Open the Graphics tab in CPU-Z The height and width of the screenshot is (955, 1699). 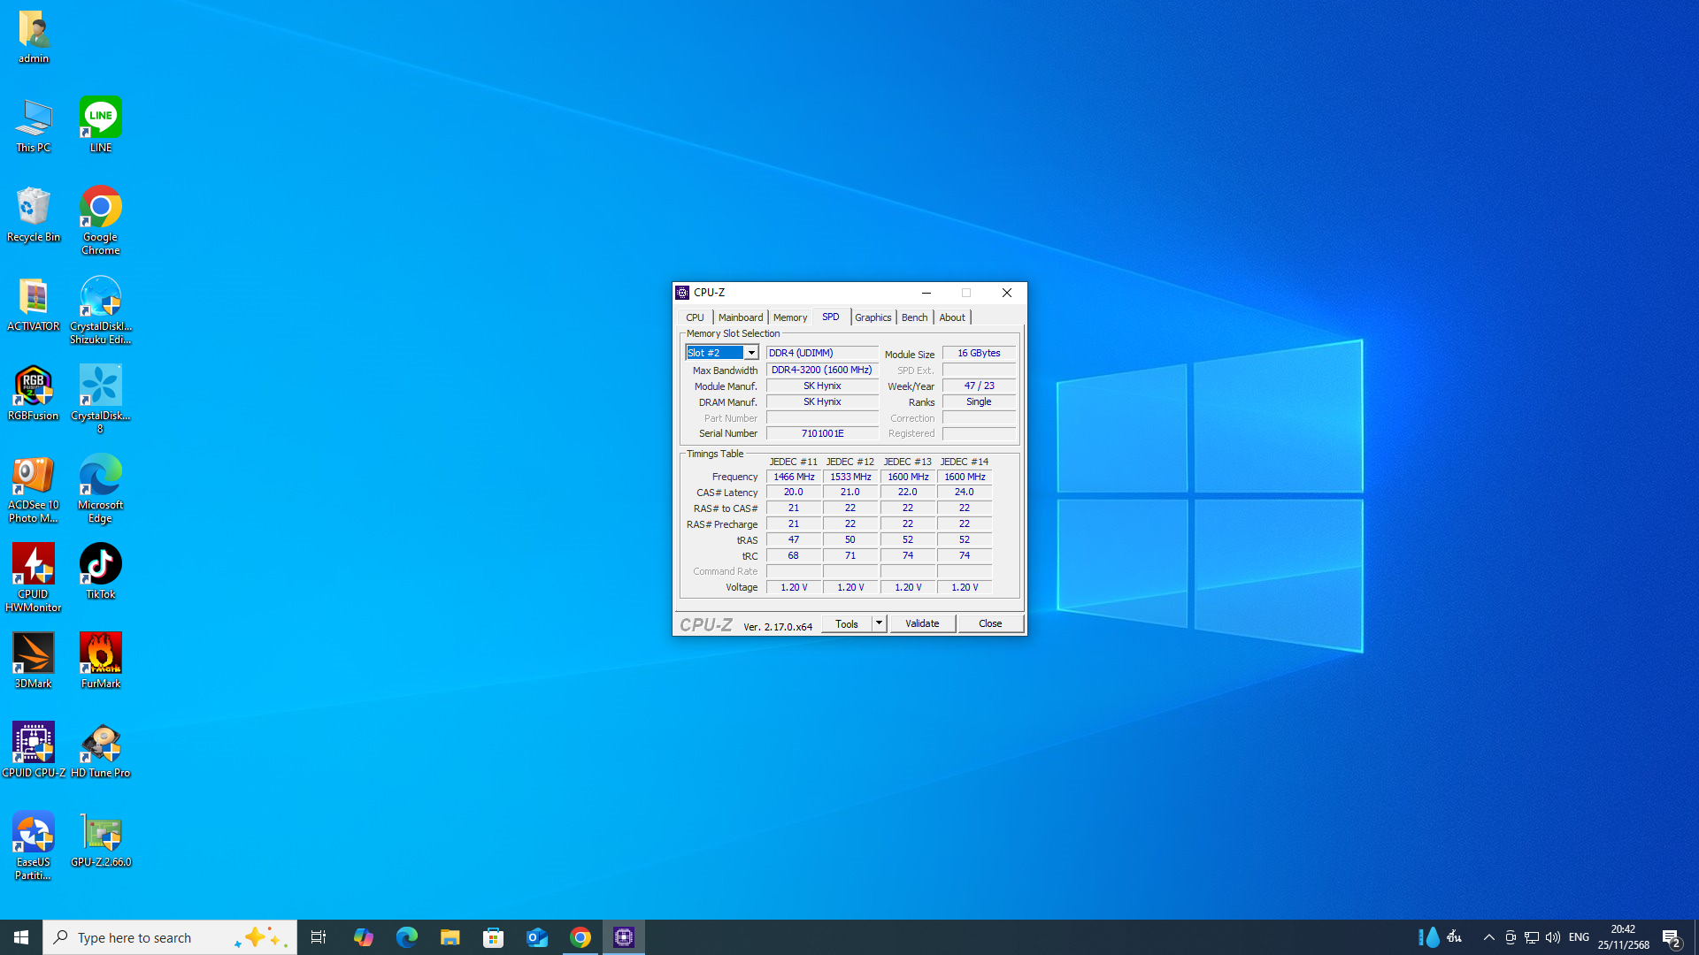(x=873, y=317)
